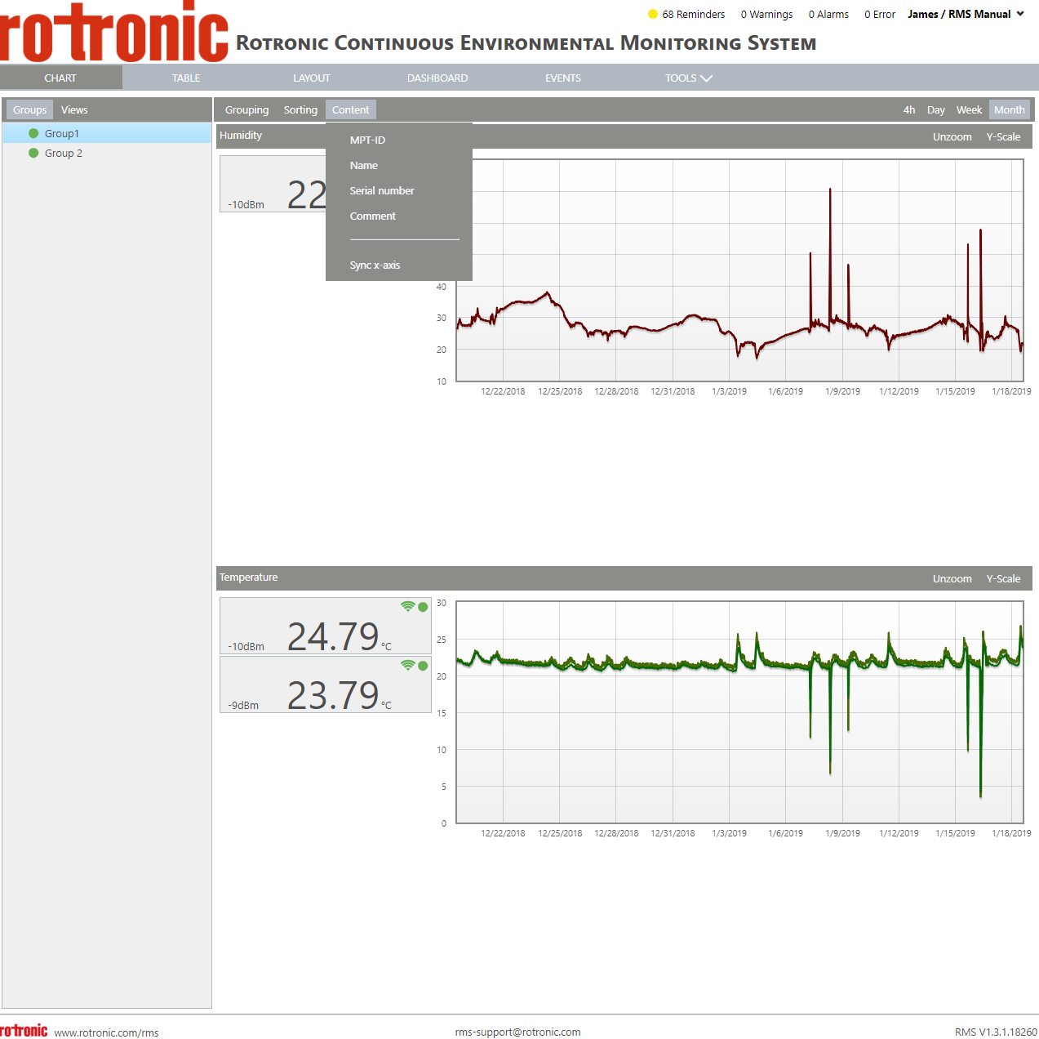Click the -9dBm signal strength value
The height and width of the screenshot is (1039, 1039).
pyautogui.click(x=243, y=705)
